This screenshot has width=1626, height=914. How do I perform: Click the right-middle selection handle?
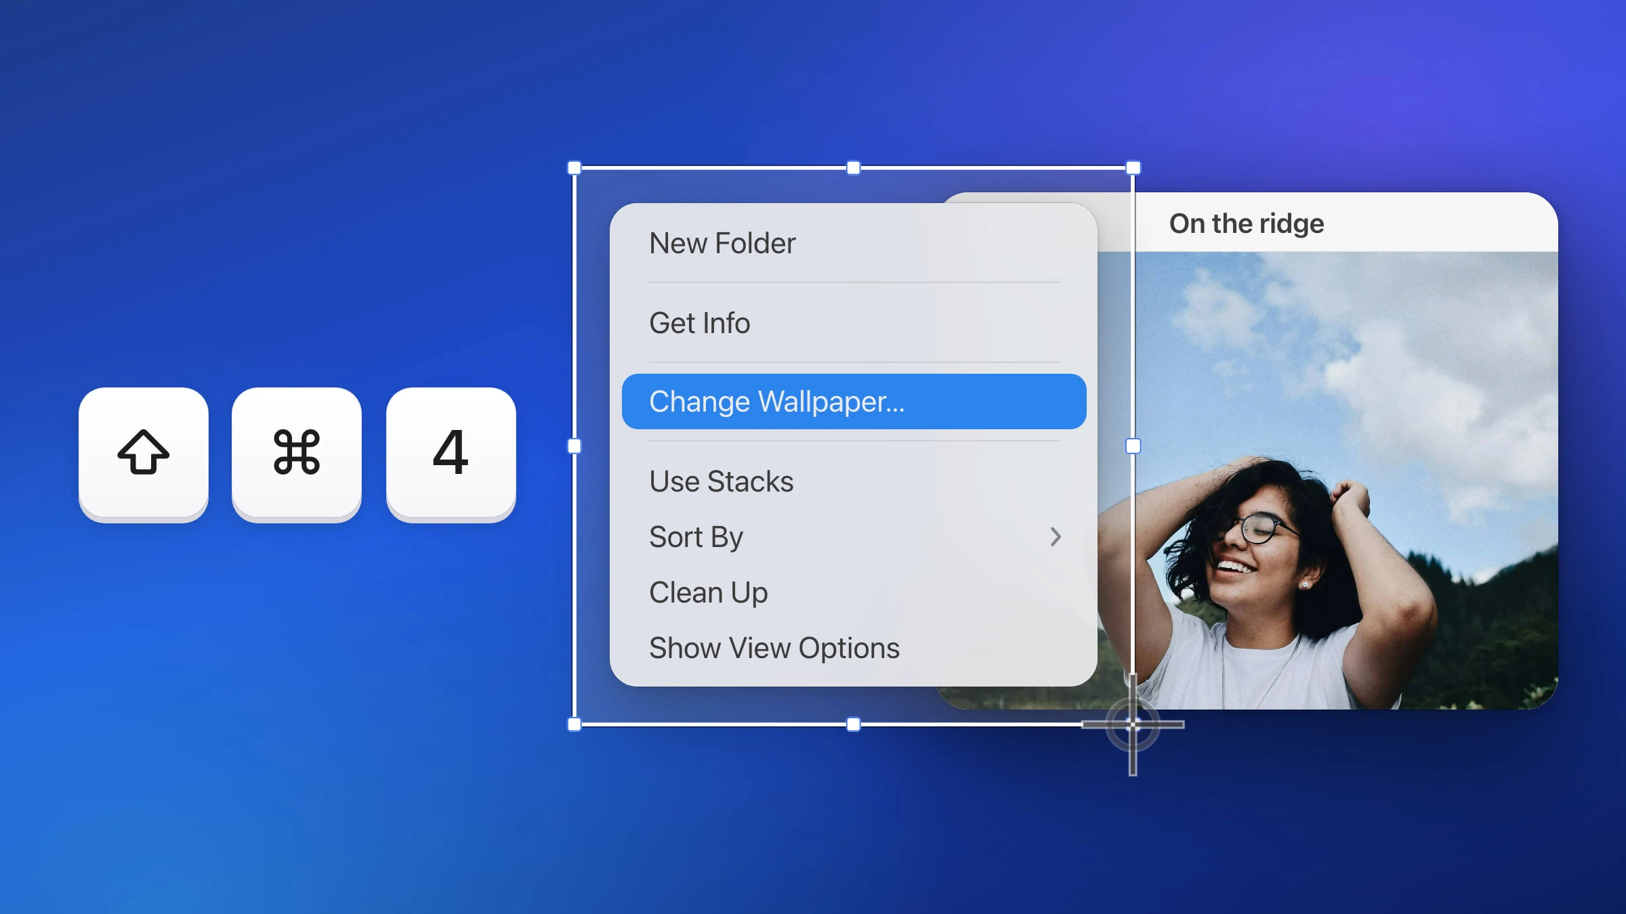coord(1133,446)
